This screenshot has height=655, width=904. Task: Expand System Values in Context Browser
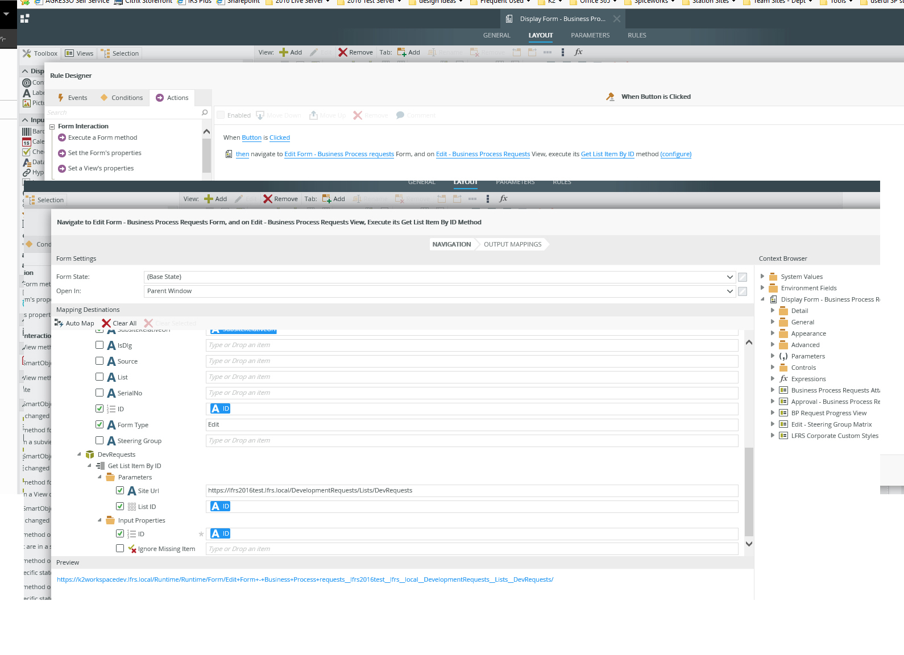762,277
